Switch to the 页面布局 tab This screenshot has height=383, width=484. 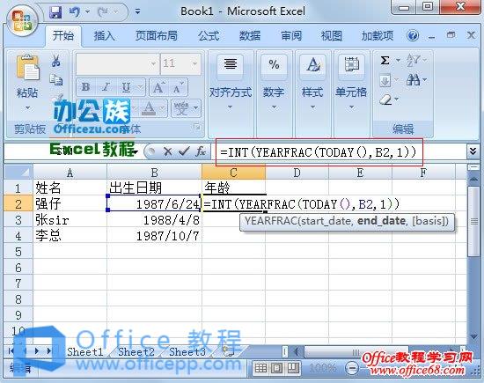(156, 36)
